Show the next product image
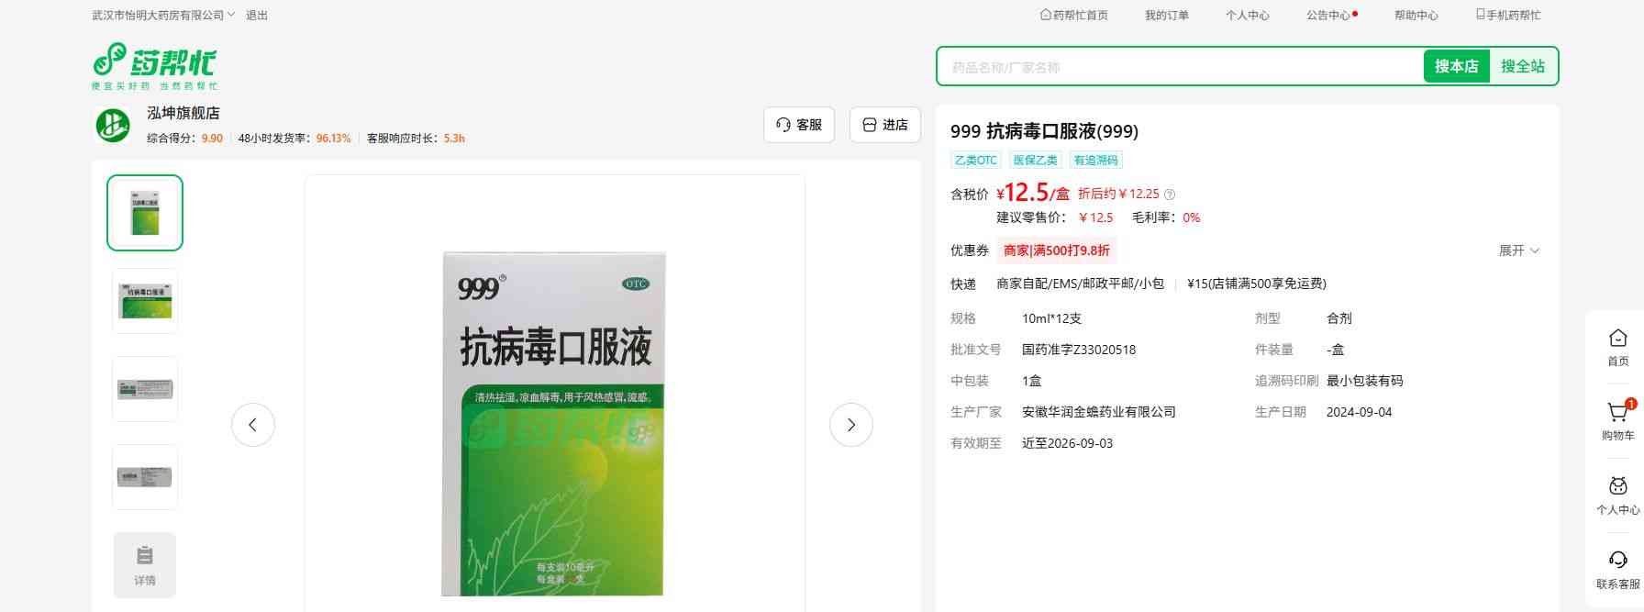Viewport: 1644px width, 612px height. click(850, 425)
